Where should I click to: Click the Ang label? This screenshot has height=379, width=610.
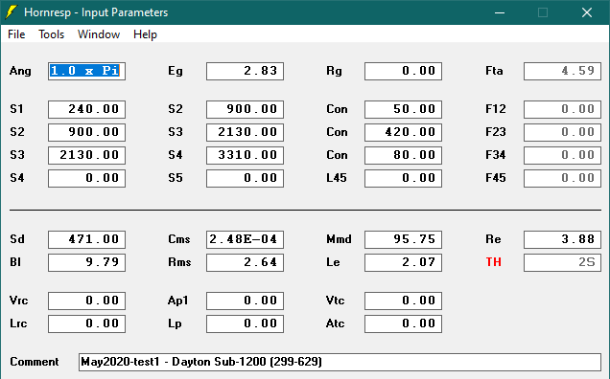20,72
